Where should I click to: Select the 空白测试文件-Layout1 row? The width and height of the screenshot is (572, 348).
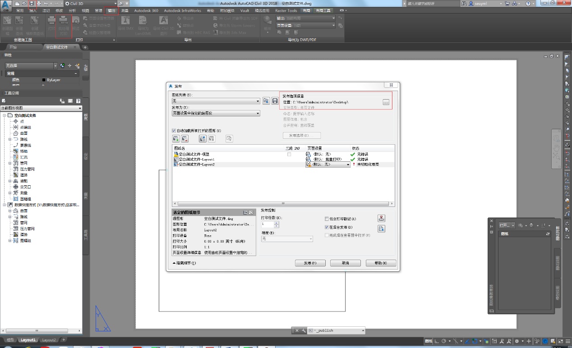(x=283, y=159)
